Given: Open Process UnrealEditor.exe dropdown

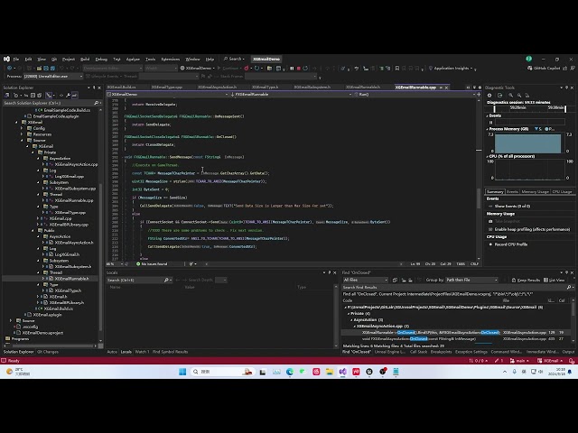Looking at the screenshot, I should (x=53, y=76).
